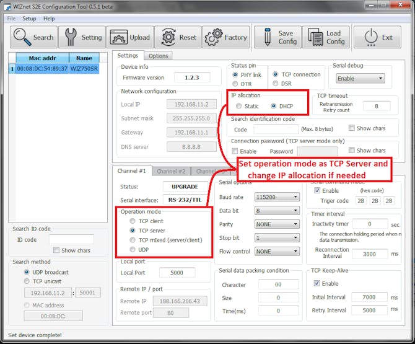The height and width of the screenshot is (344, 415).
Task: Click the WIZnet app icon in title bar
Action: click(7, 7)
